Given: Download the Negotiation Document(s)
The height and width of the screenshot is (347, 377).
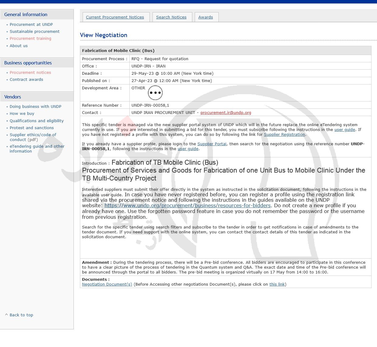Looking at the screenshot, I should 107,284.
